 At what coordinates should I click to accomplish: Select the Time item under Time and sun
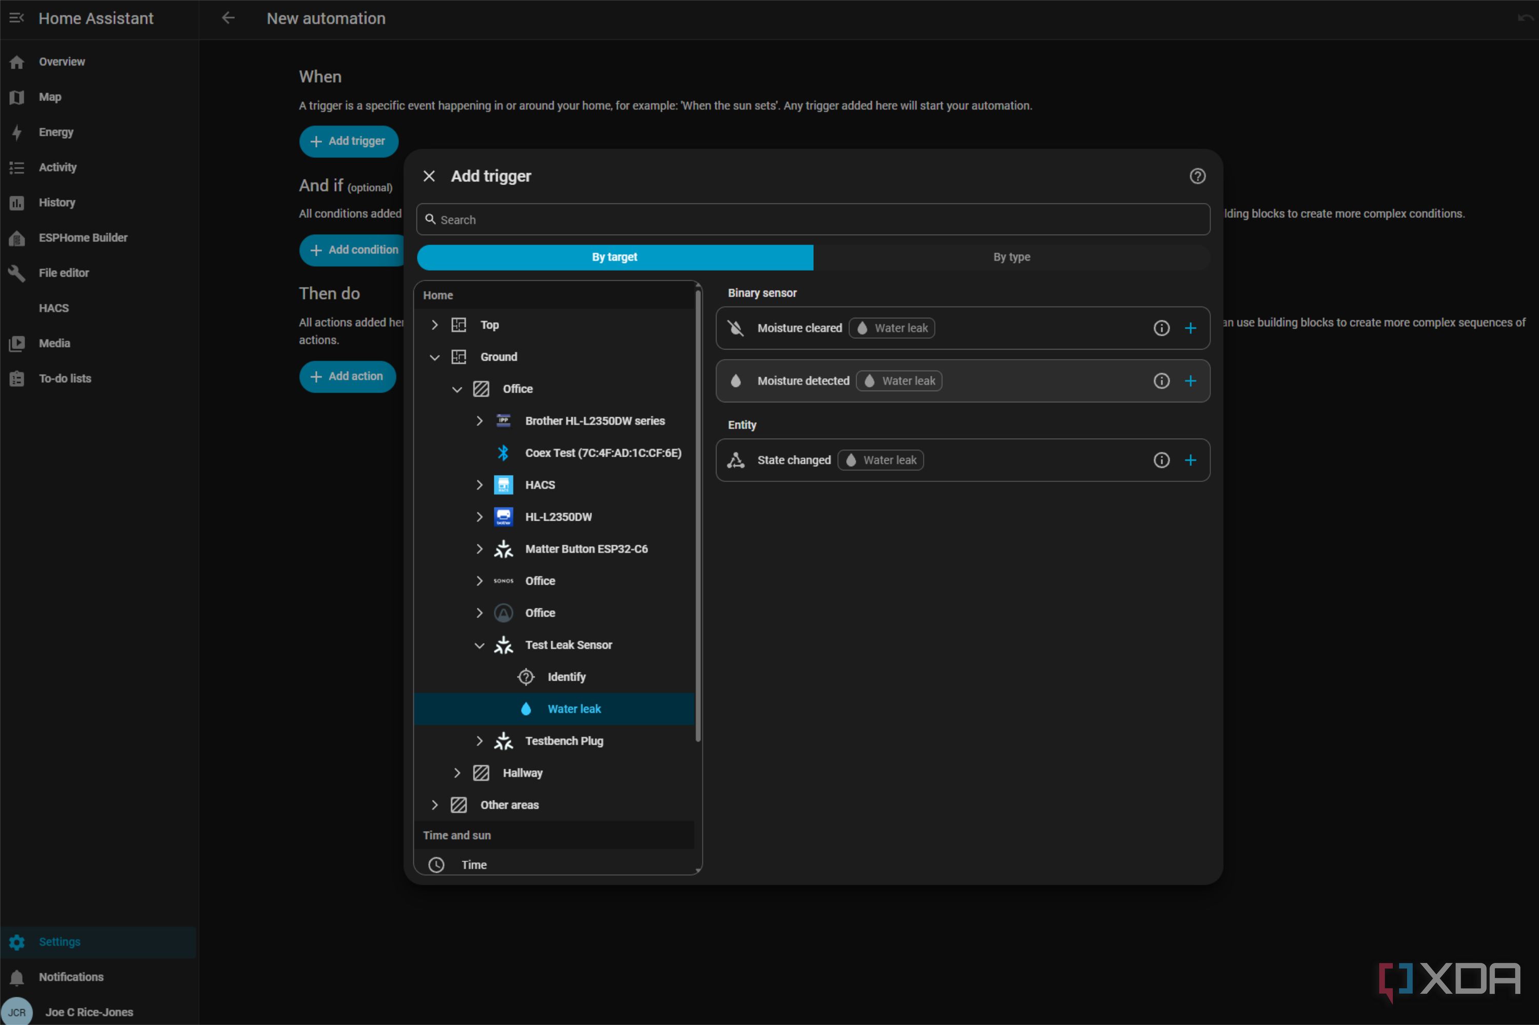point(554,865)
